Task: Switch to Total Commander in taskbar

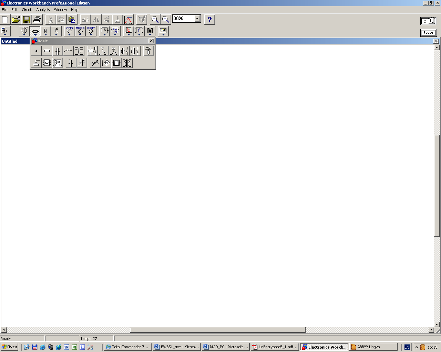Action: (128, 347)
